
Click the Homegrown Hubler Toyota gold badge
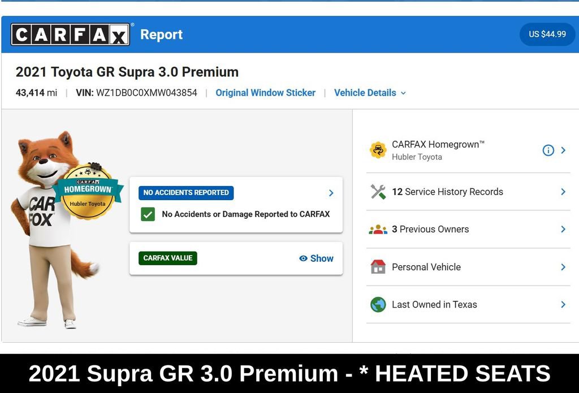click(88, 191)
